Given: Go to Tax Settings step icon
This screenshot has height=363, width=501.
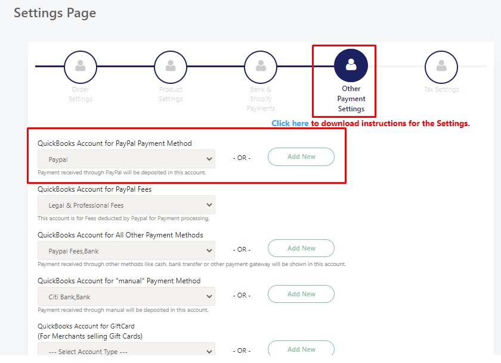Looking at the screenshot, I should click(441, 67).
